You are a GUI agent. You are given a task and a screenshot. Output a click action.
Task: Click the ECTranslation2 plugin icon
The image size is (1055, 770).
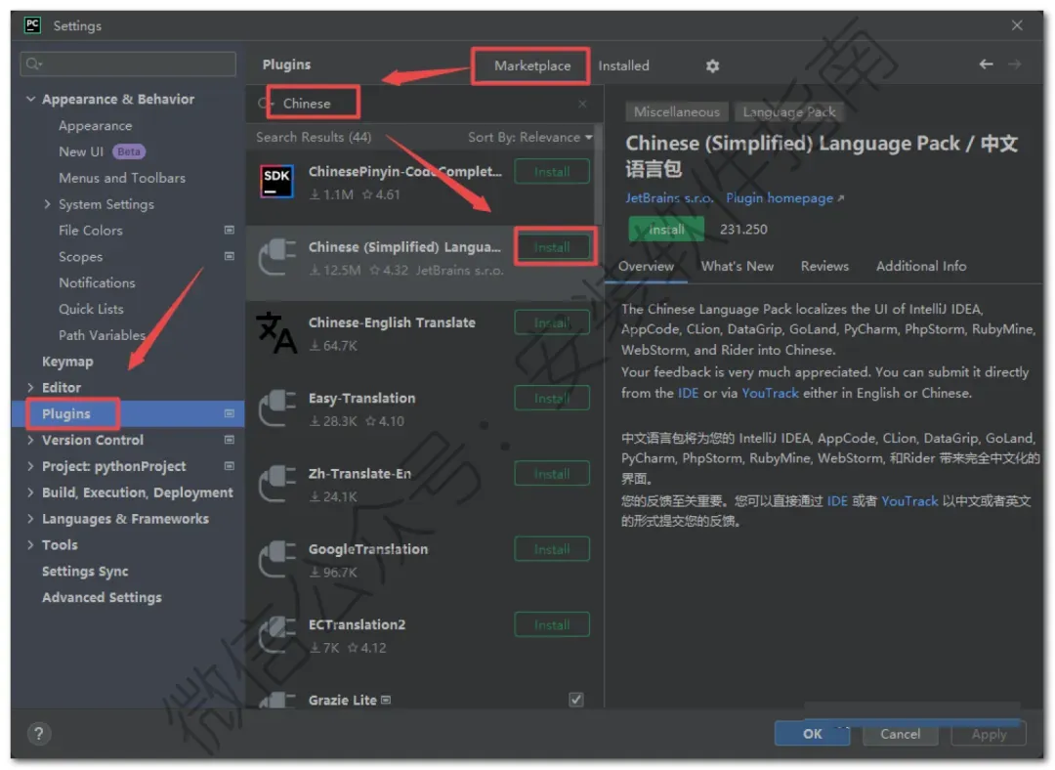276,635
